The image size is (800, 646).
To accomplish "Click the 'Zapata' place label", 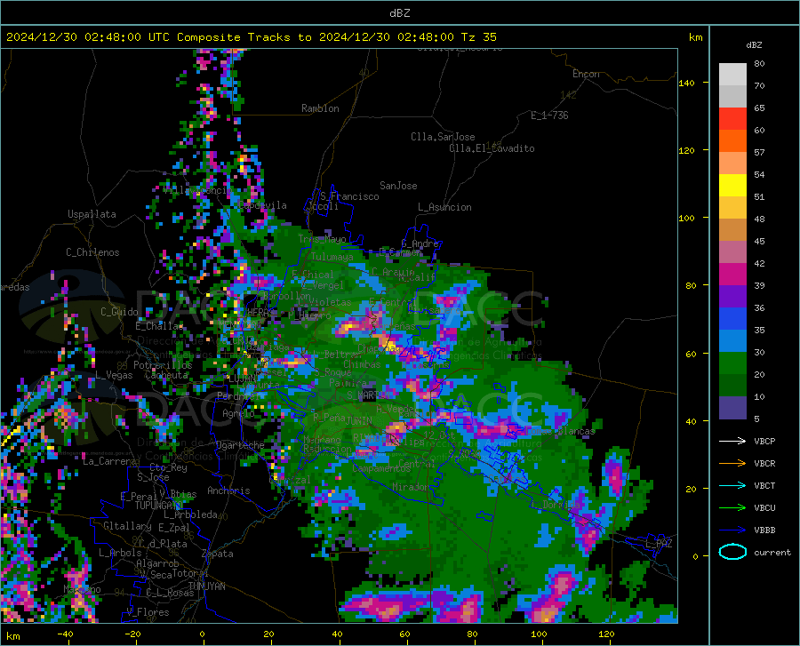I will click(x=218, y=554).
